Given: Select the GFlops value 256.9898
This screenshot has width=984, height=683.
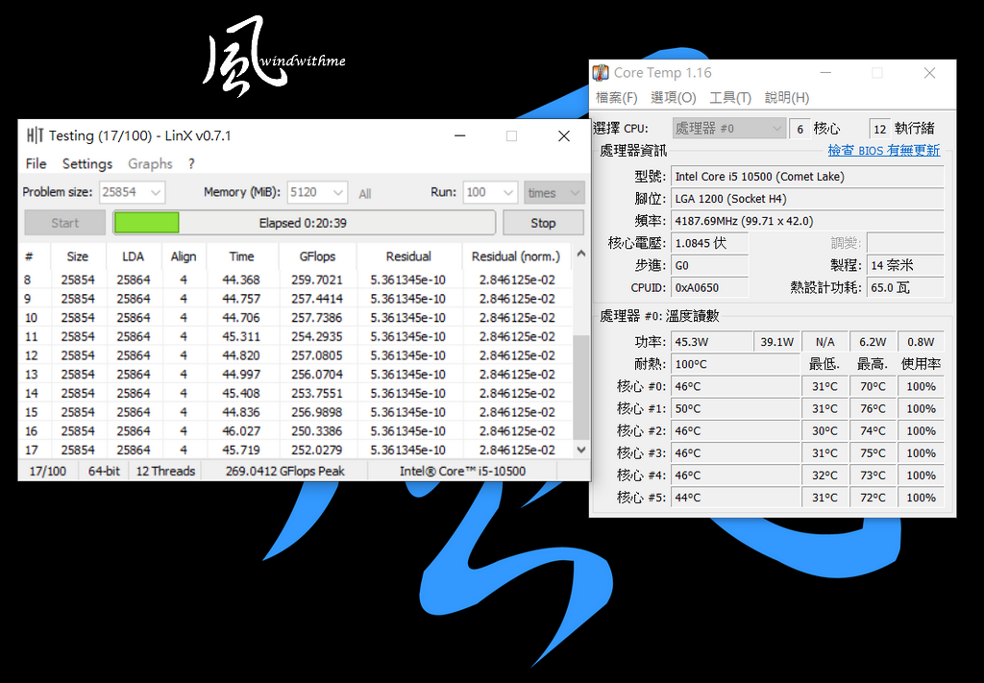Looking at the screenshot, I should [x=317, y=412].
